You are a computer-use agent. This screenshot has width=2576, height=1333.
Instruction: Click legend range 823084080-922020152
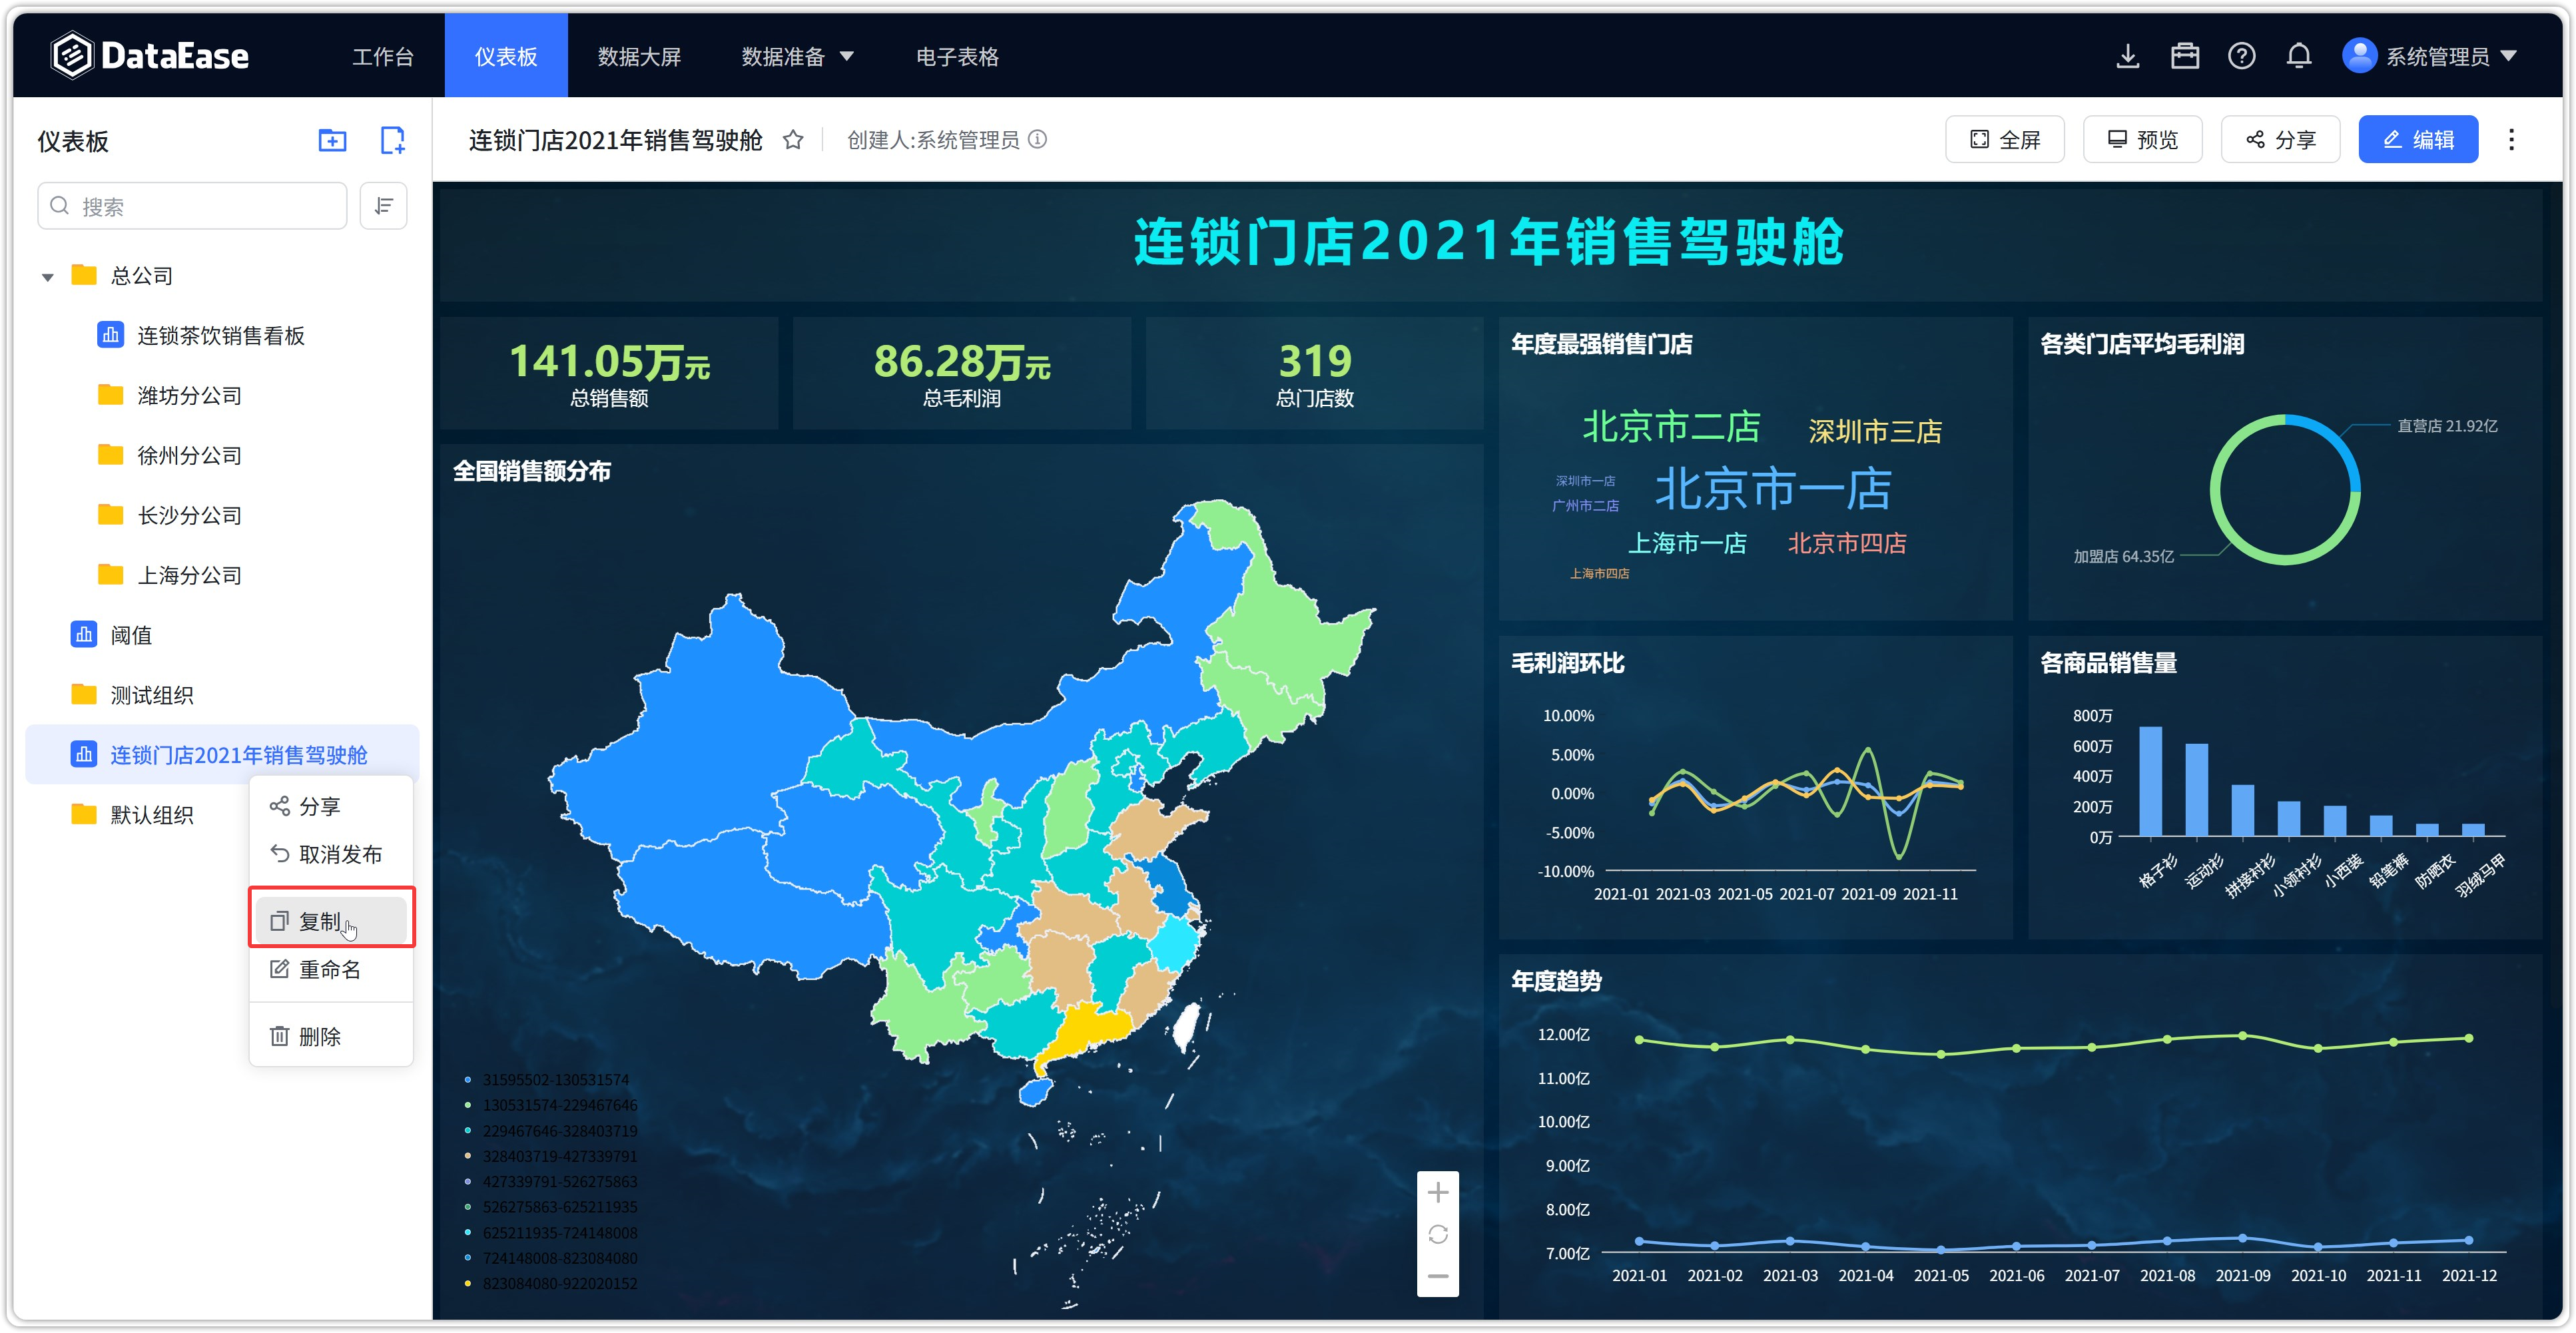(x=550, y=1284)
